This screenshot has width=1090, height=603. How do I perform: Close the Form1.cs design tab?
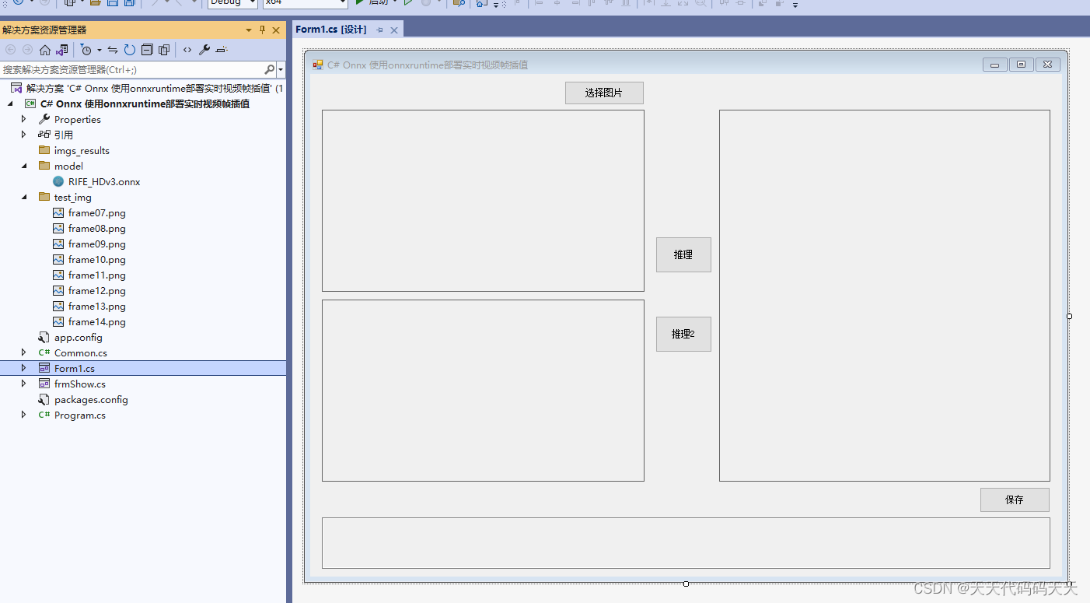tap(394, 30)
